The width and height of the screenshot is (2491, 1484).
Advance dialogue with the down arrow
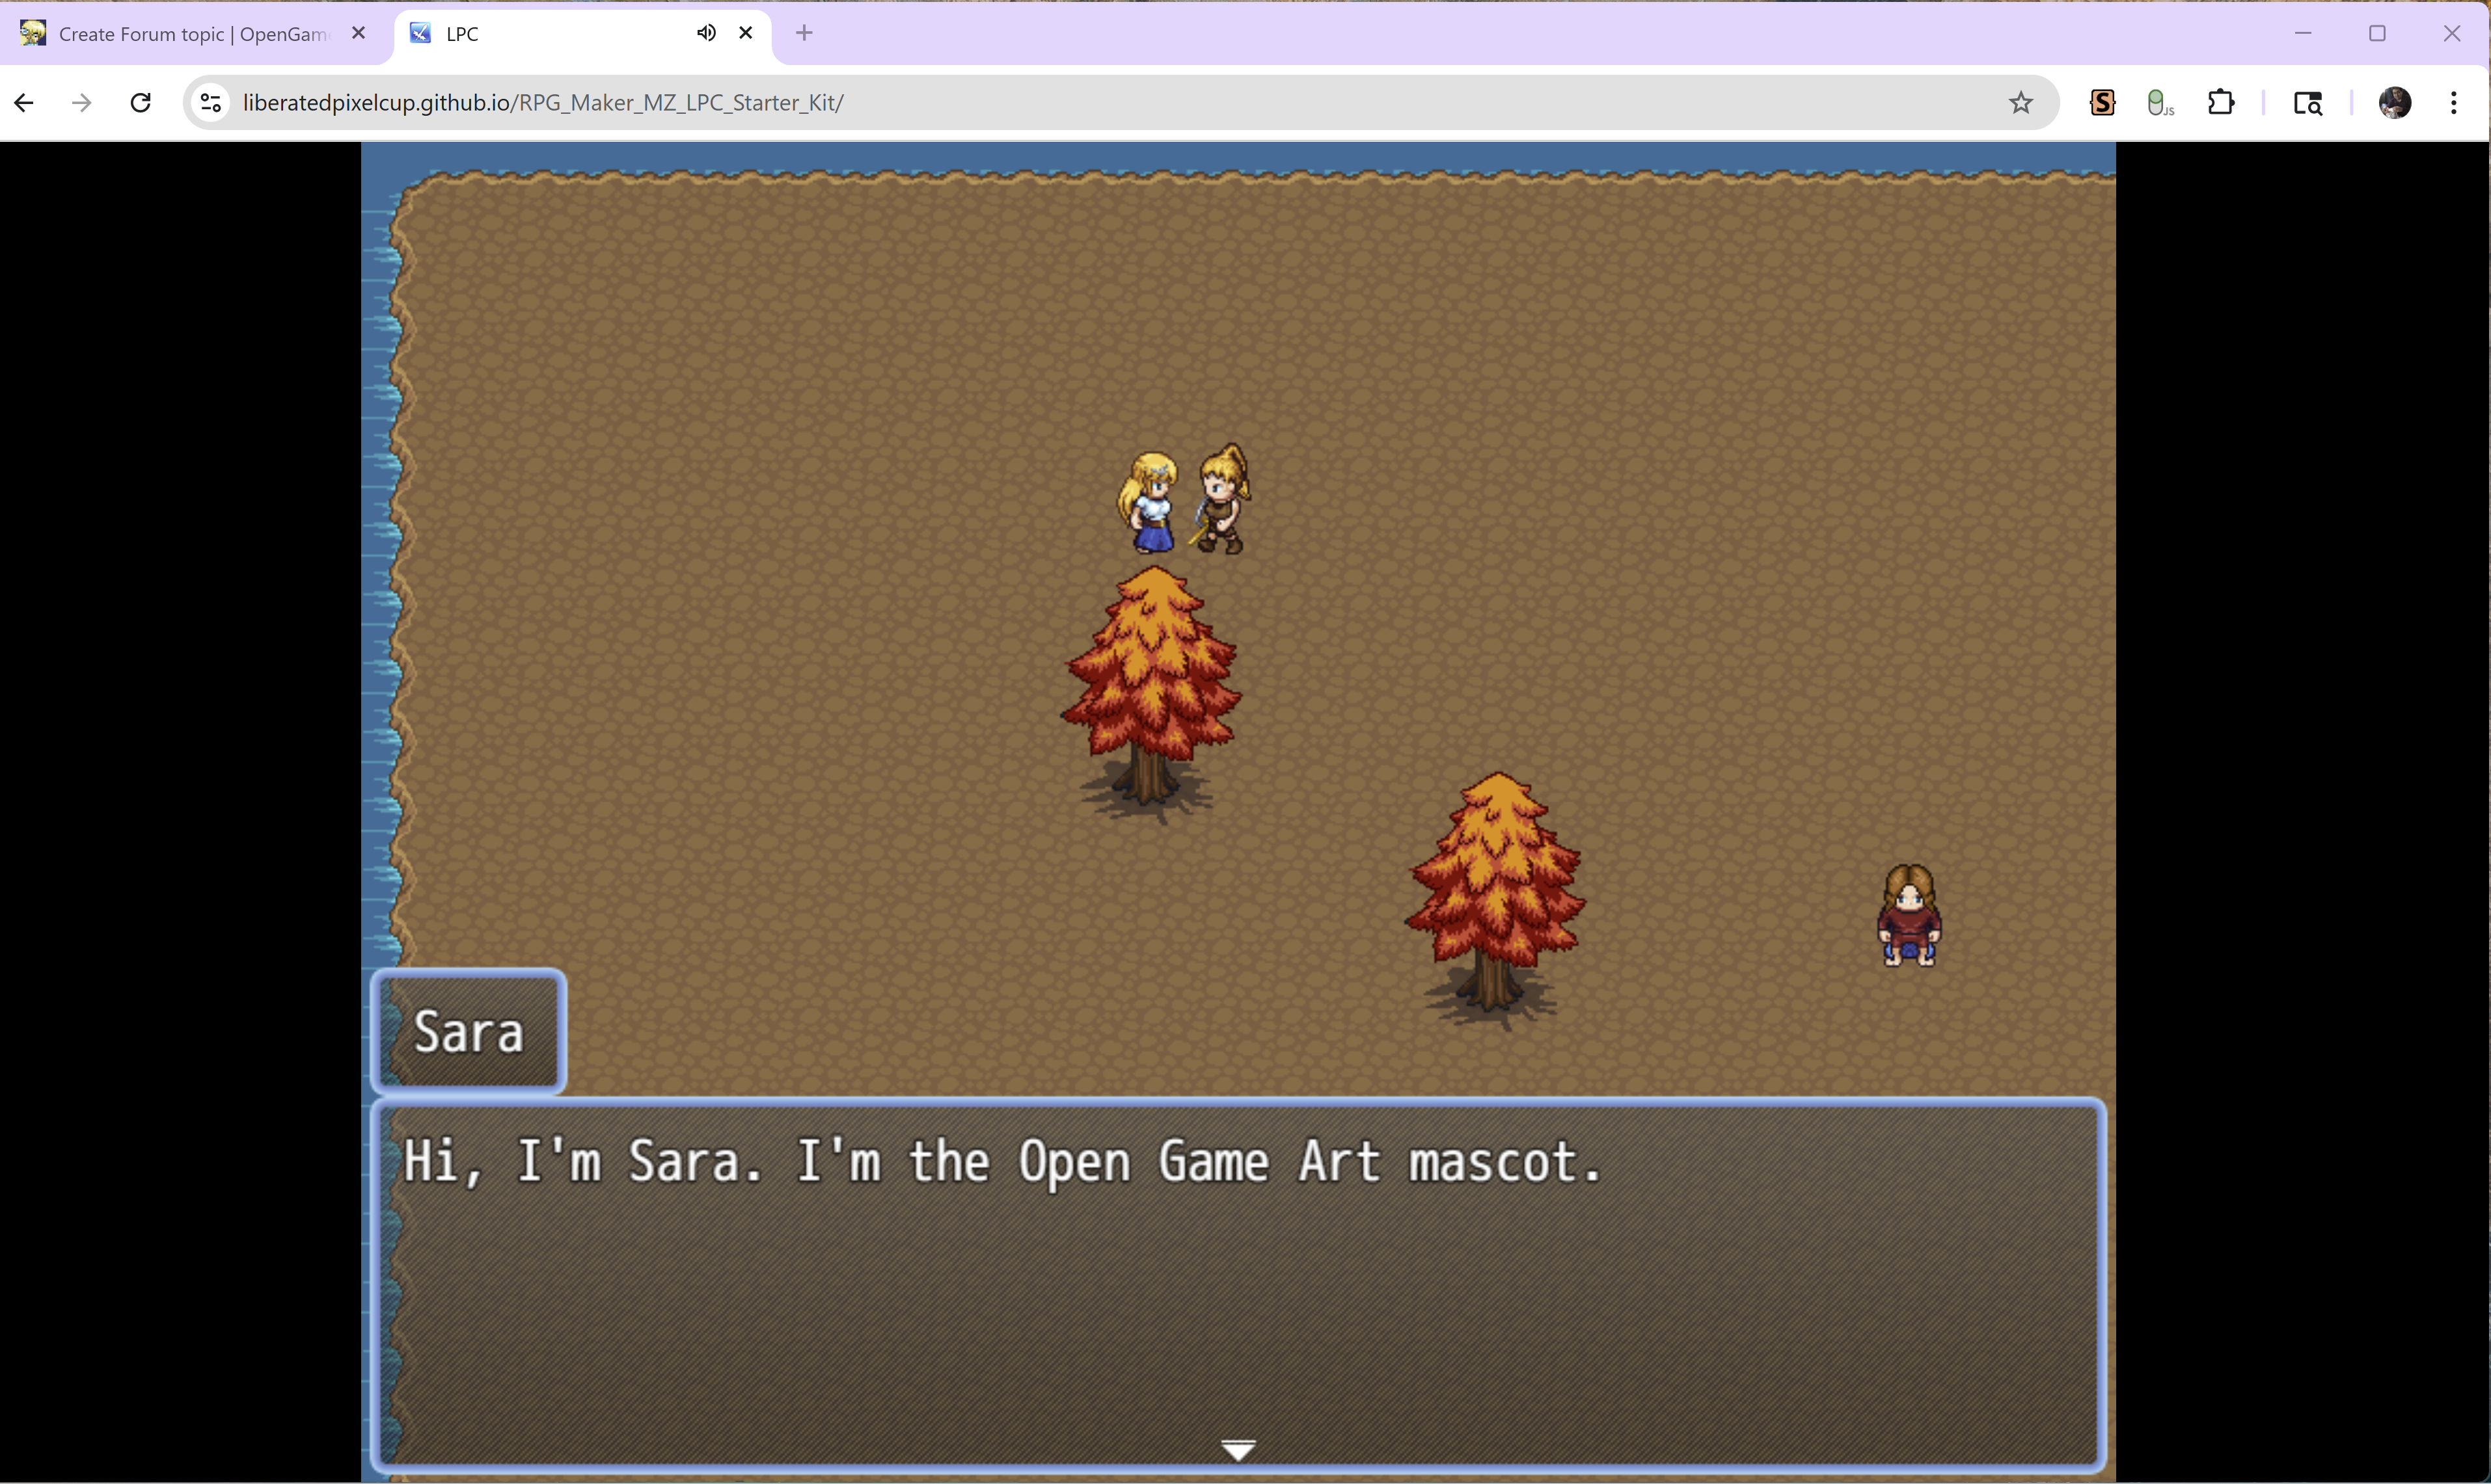pyautogui.click(x=1238, y=1449)
